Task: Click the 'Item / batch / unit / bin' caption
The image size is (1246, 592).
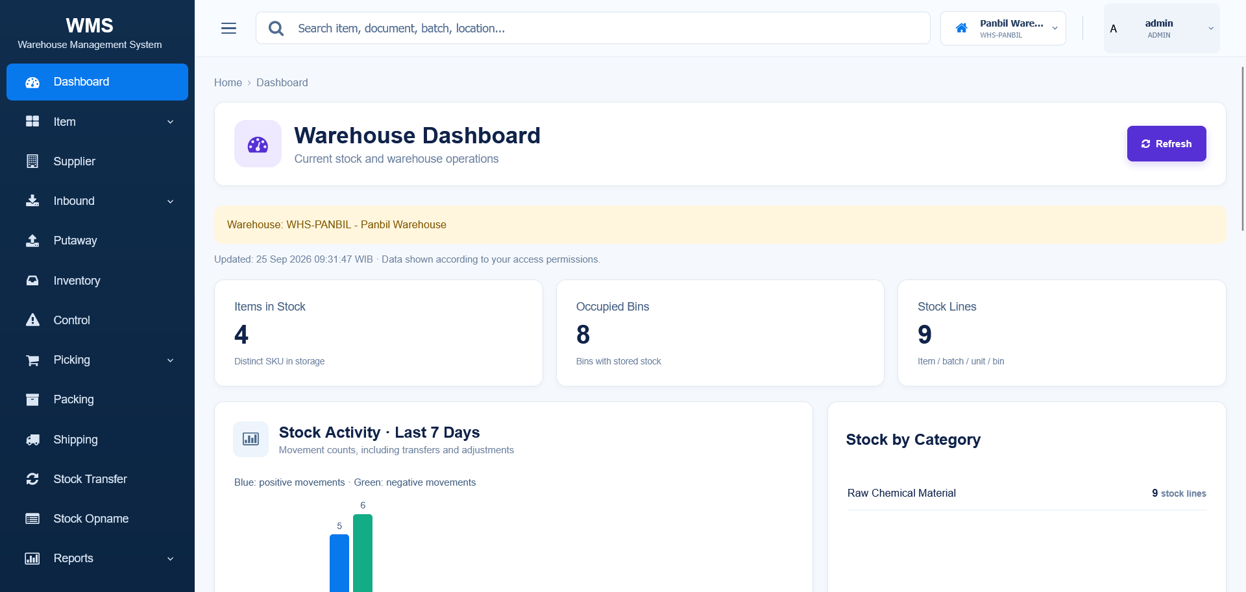Action: (960, 361)
